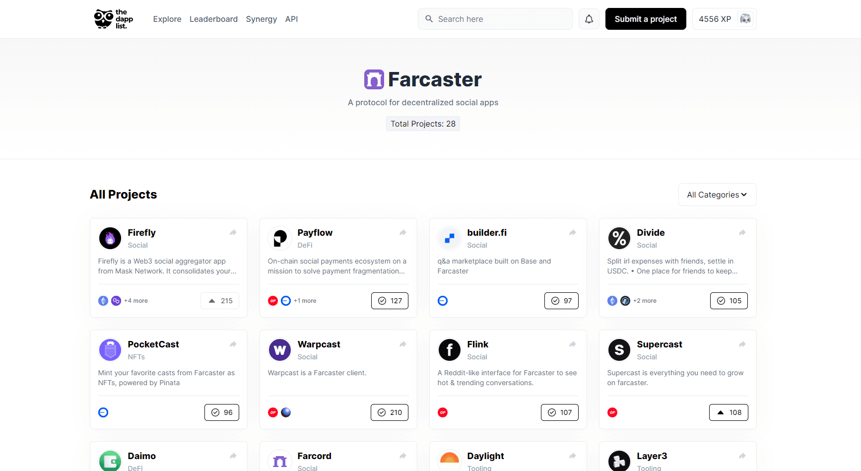The width and height of the screenshot is (861, 471).
Task: Open user avatar next to XP
Action: (745, 19)
